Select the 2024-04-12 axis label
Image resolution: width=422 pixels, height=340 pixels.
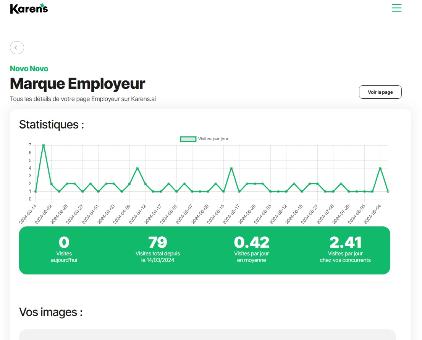point(138,214)
